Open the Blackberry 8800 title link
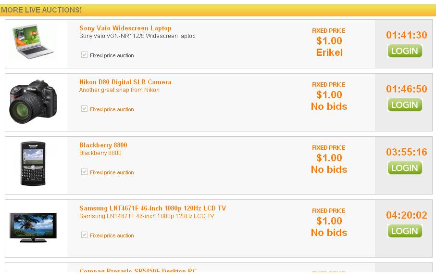This screenshot has height=274, width=436. pyautogui.click(x=103, y=145)
